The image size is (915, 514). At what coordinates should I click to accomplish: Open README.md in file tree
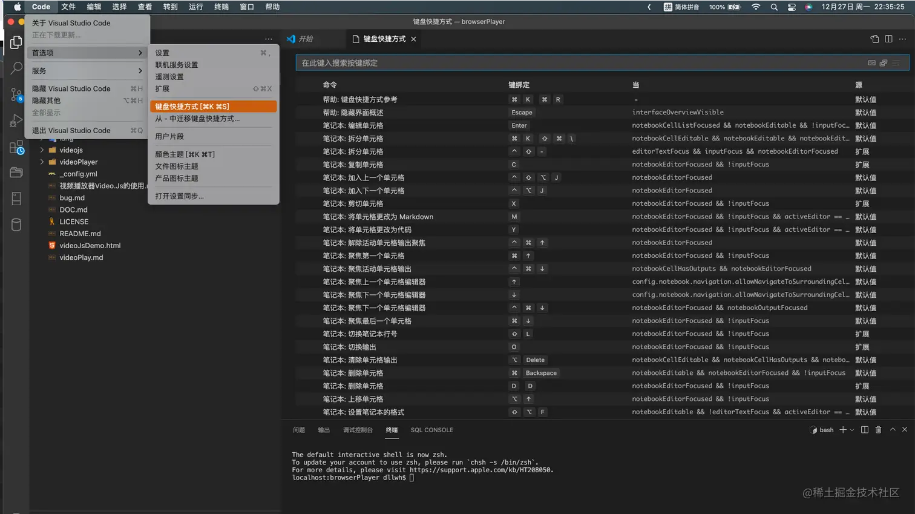pos(80,234)
